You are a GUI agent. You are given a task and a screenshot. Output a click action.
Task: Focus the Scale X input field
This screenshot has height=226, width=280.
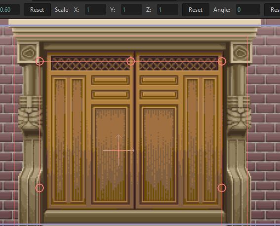pyautogui.click(x=95, y=10)
